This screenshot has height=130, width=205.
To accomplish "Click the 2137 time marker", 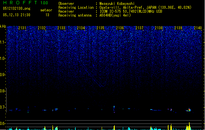I will pos(139,28).
